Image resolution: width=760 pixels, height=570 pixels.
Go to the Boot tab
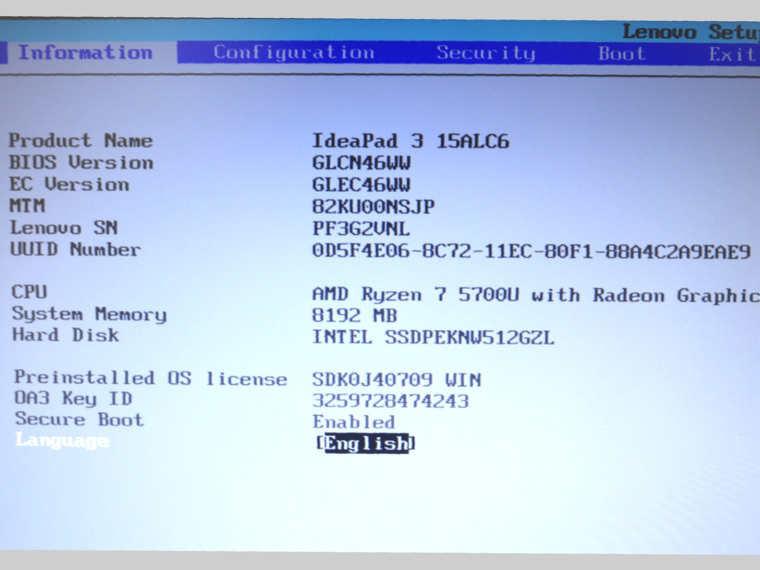coord(621,53)
